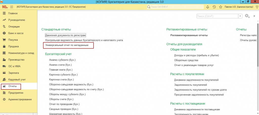Open the history clock icon
259x115 pixels.
pyautogui.click(x=214, y=7)
